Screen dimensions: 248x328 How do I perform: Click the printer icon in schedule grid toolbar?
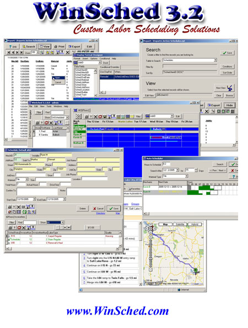click(x=87, y=117)
